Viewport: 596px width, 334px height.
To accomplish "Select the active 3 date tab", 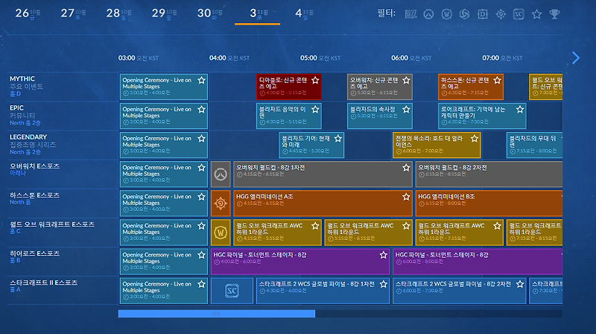I will (257, 14).
